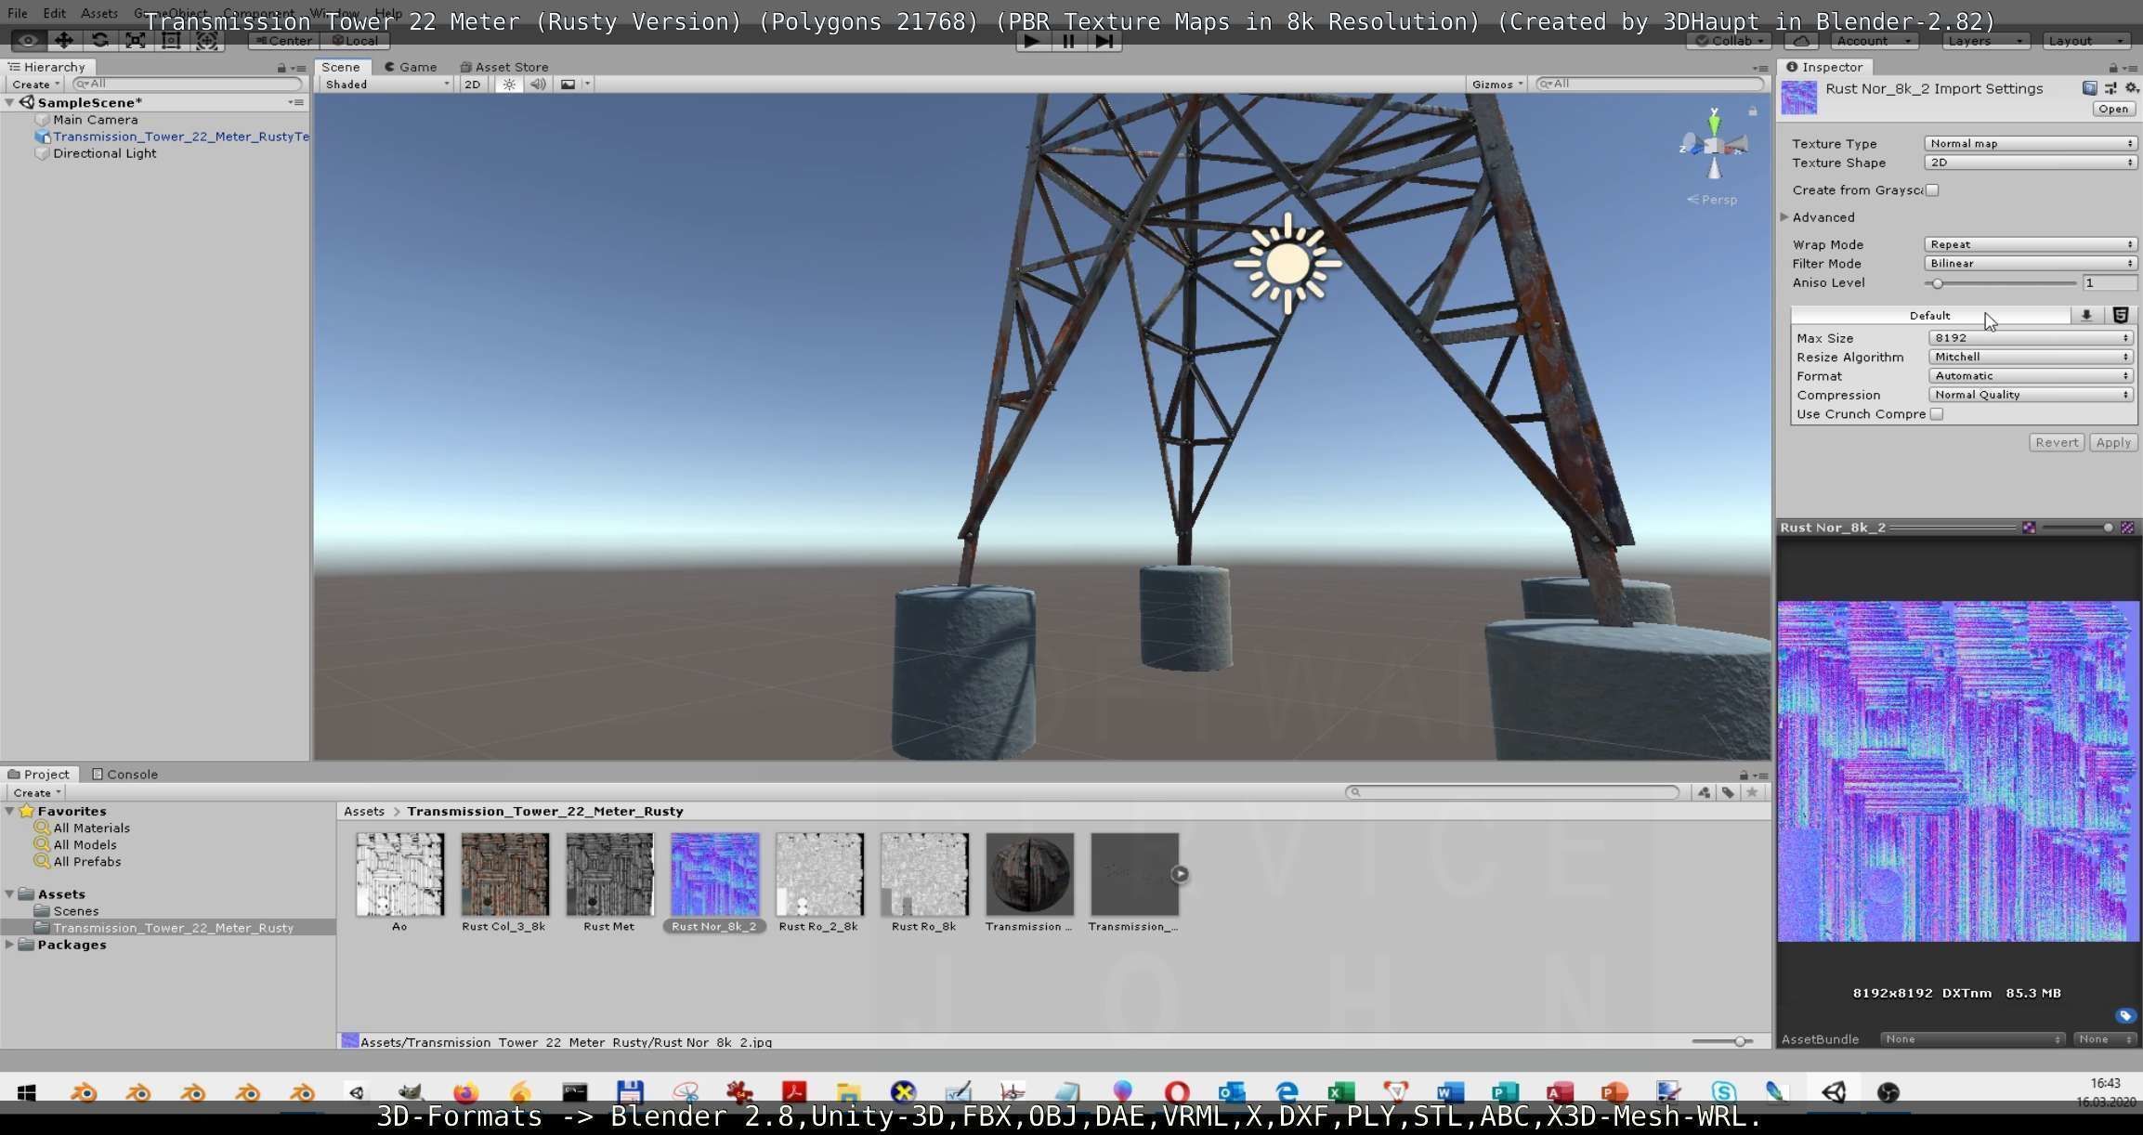Screen dimensions: 2143x1135
Task: Enable Use Crunch Compression checkbox
Action: click(x=1937, y=414)
